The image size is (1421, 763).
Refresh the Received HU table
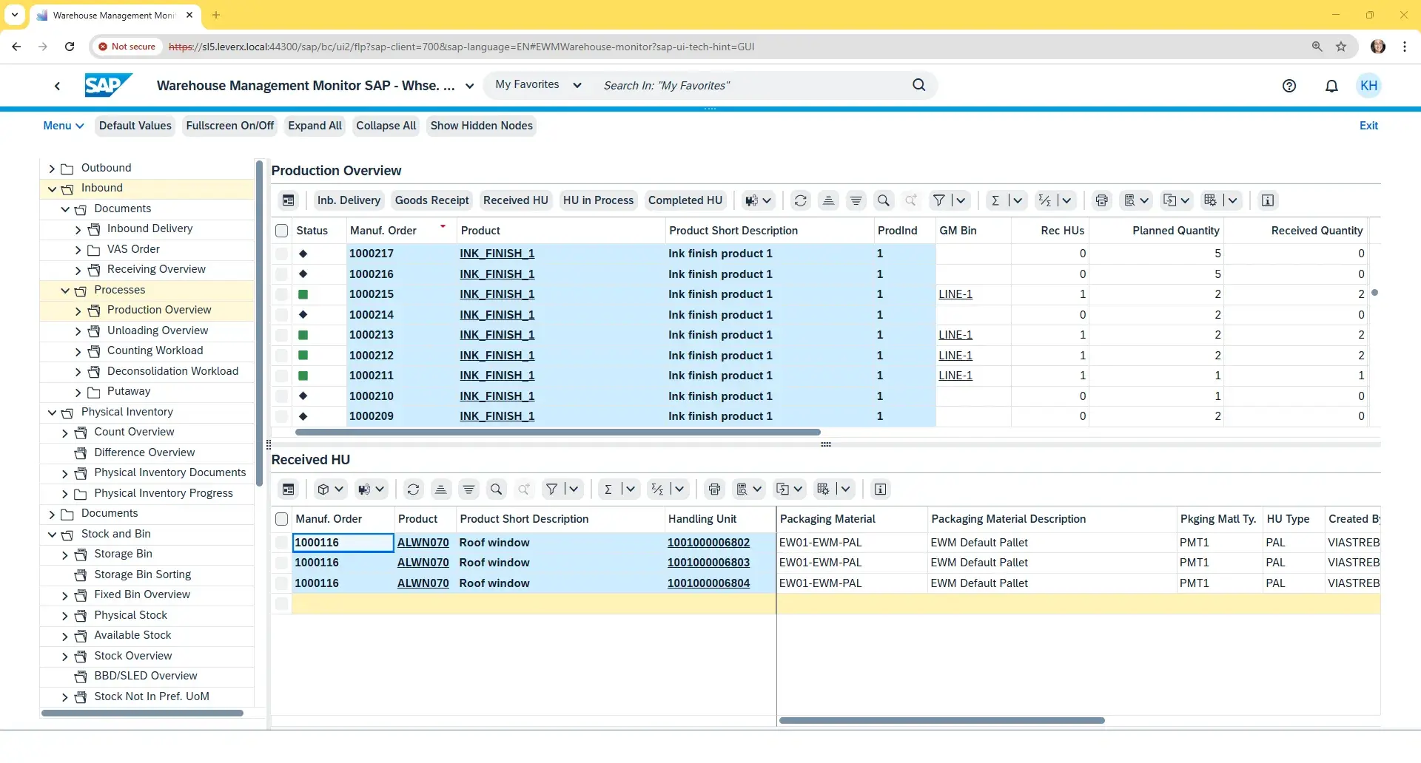click(413, 489)
